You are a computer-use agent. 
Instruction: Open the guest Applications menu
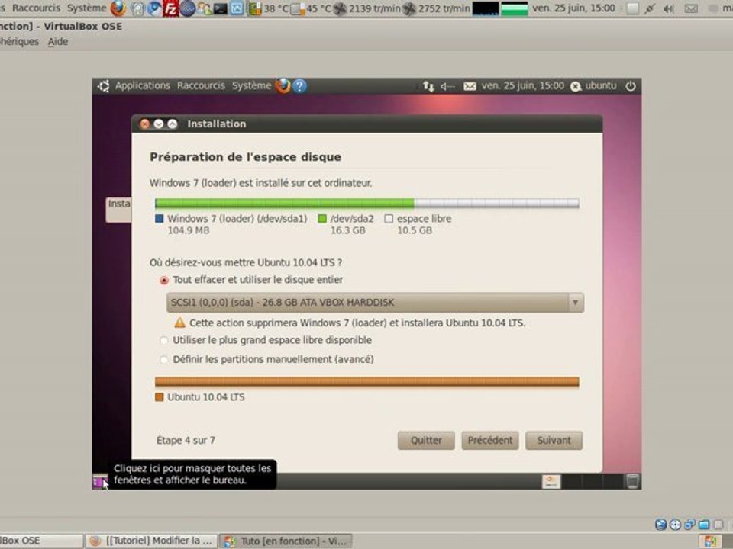click(x=143, y=86)
